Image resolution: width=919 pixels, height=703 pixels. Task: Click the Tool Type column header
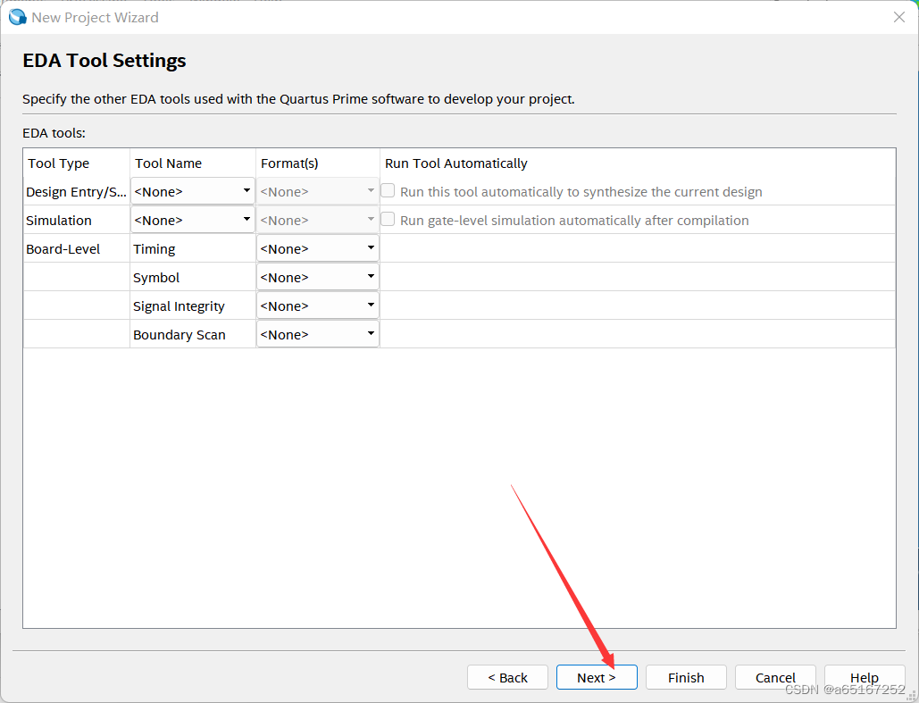pos(77,163)
